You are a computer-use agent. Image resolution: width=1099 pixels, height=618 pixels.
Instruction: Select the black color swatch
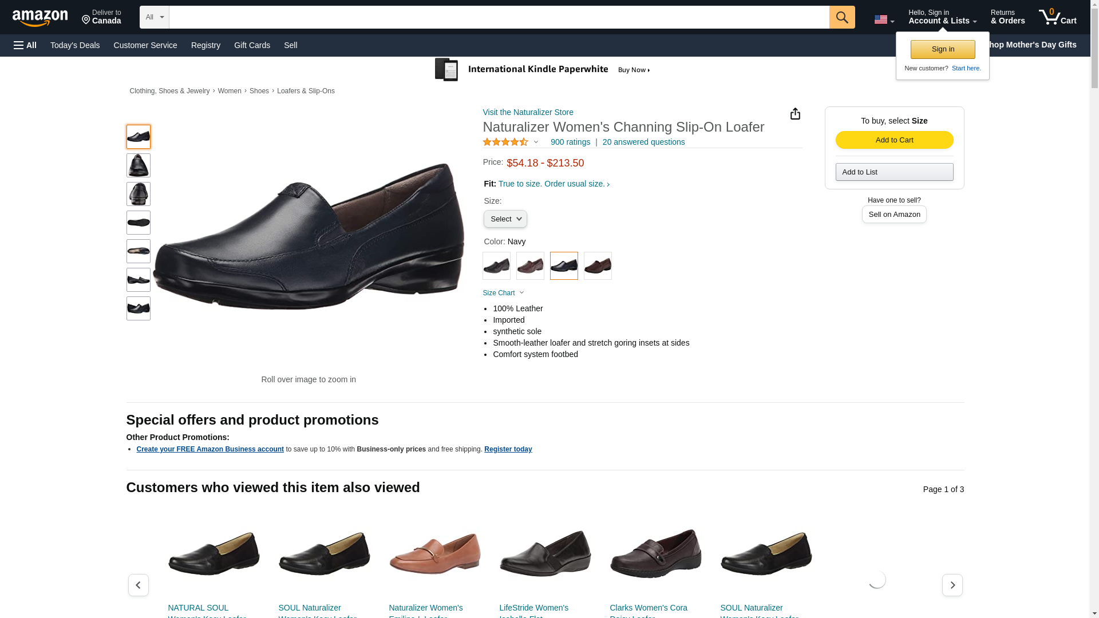tap(496, 266)
